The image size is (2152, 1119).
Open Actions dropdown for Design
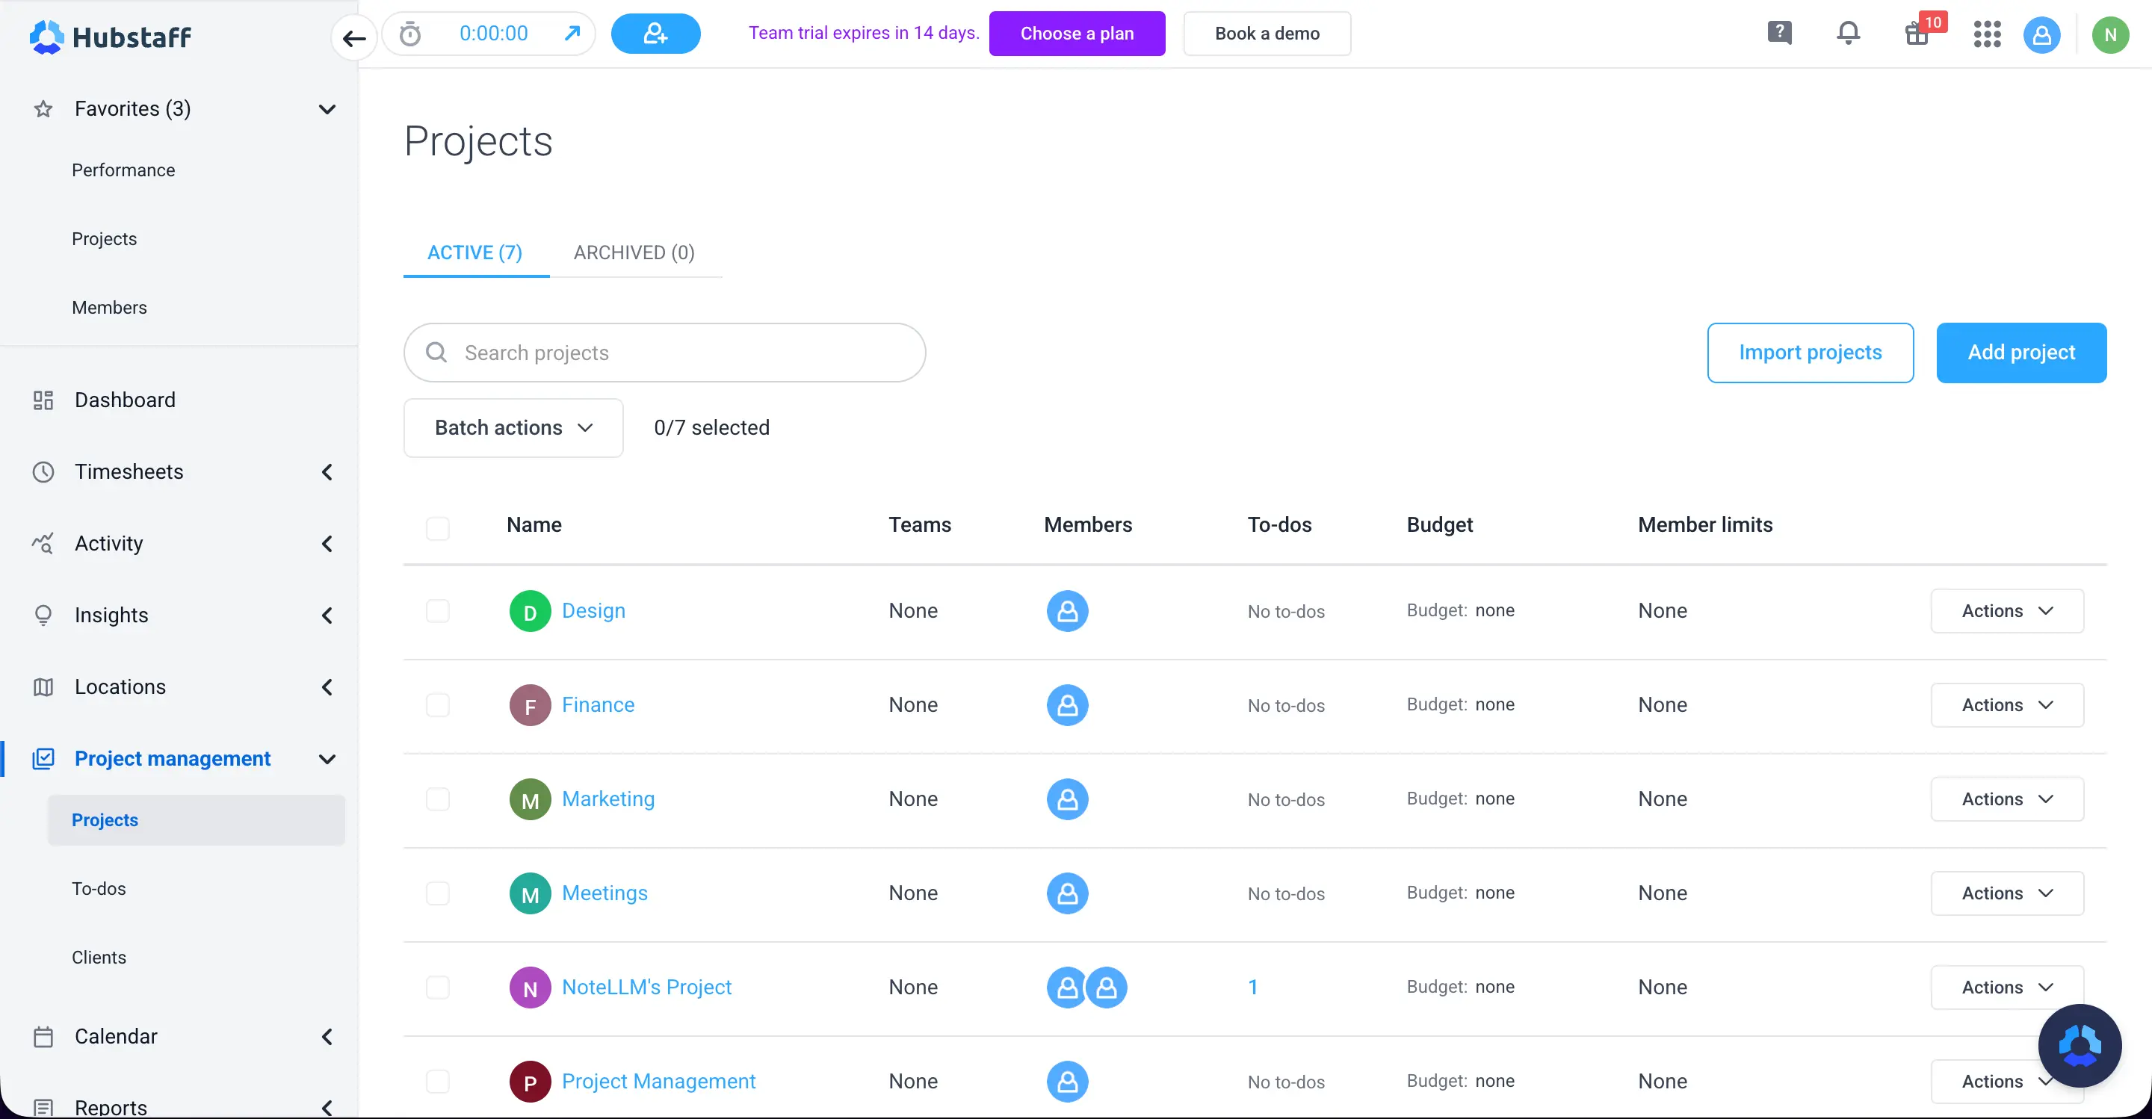click(2006, 611)
